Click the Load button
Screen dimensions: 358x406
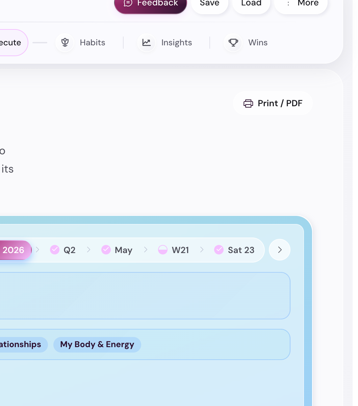point(251,4)
